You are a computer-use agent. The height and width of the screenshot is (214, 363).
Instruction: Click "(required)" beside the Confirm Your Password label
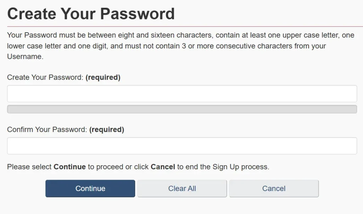click(106, 130)
